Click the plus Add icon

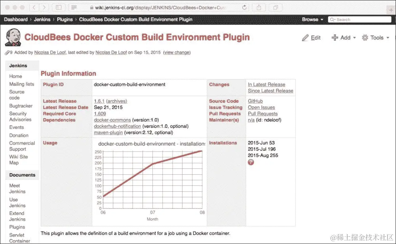point(335,38)
